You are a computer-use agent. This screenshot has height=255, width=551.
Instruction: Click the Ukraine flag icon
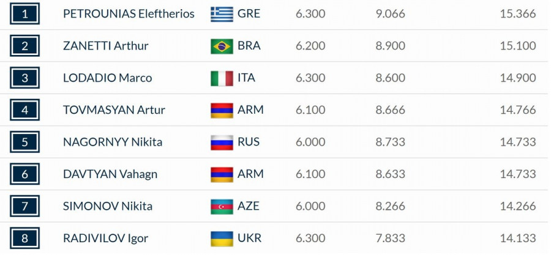click(222, 238)
